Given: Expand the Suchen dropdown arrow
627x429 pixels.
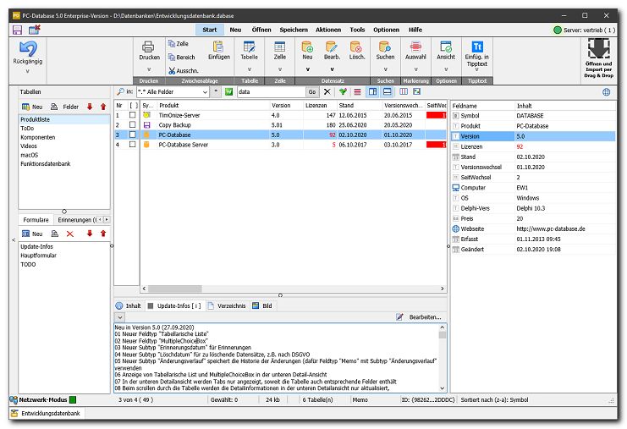Looking at the screenshot, I should click(x=385, y=69).
